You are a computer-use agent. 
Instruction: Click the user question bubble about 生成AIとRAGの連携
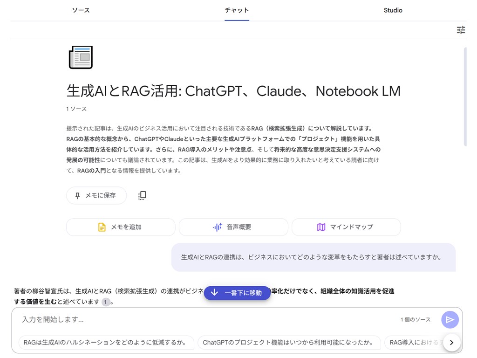313,257
